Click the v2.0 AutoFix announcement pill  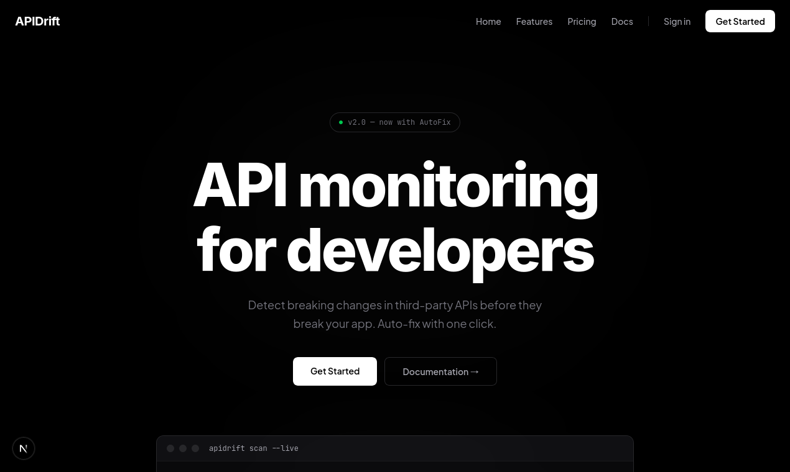[x=395, y=122]
